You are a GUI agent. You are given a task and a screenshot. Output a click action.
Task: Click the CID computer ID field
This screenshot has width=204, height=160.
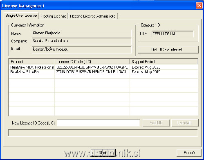173,34
